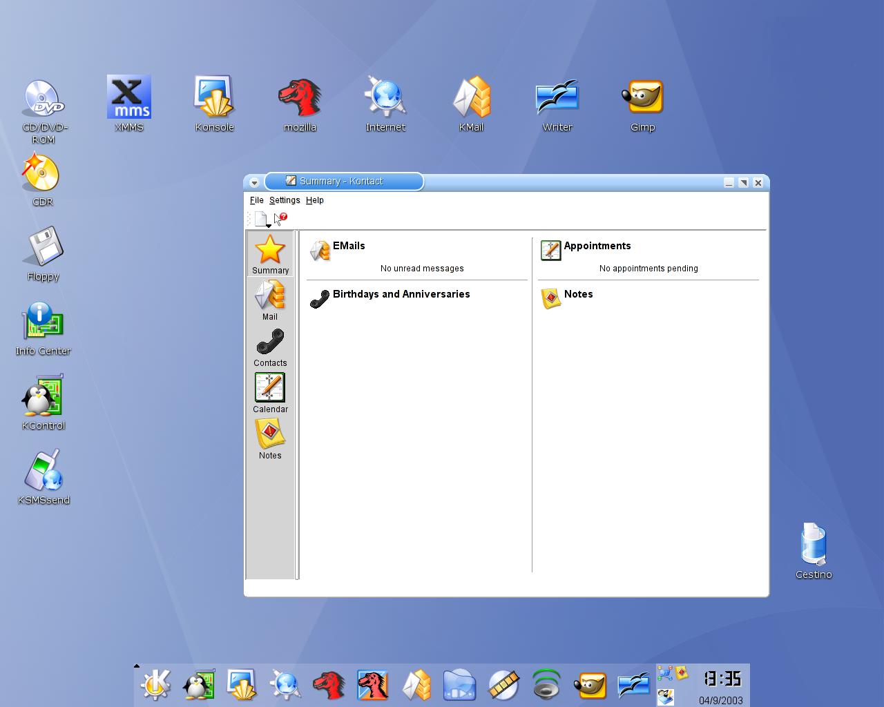The image size is (884, 707).
Task: Click the network system tray icon
Action: [x=665, y=673]
